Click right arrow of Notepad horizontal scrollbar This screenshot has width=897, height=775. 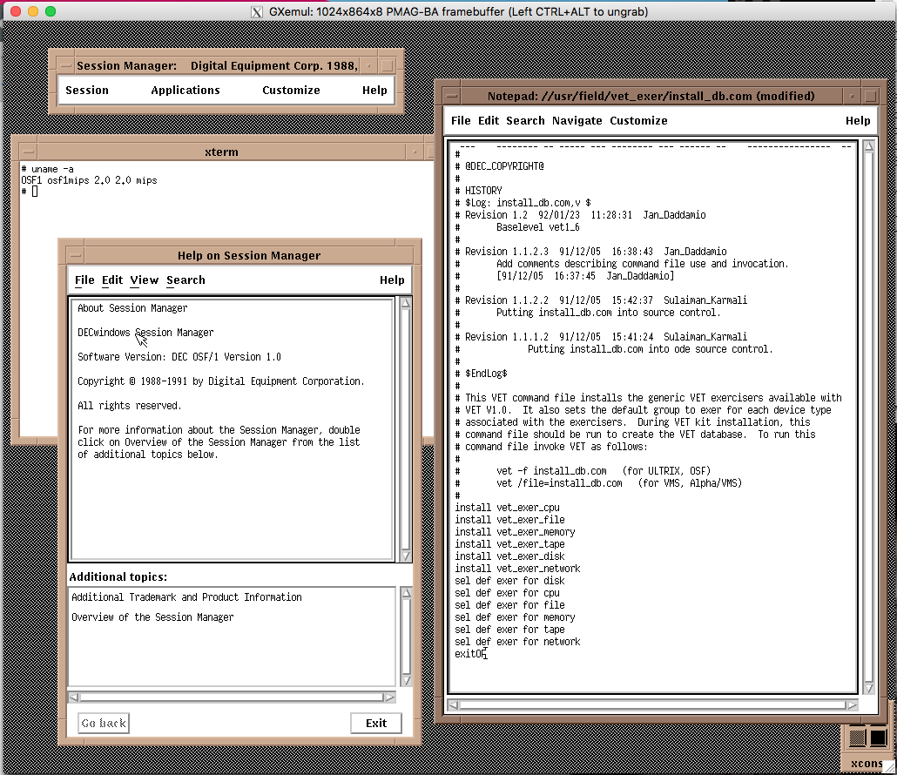852,705
